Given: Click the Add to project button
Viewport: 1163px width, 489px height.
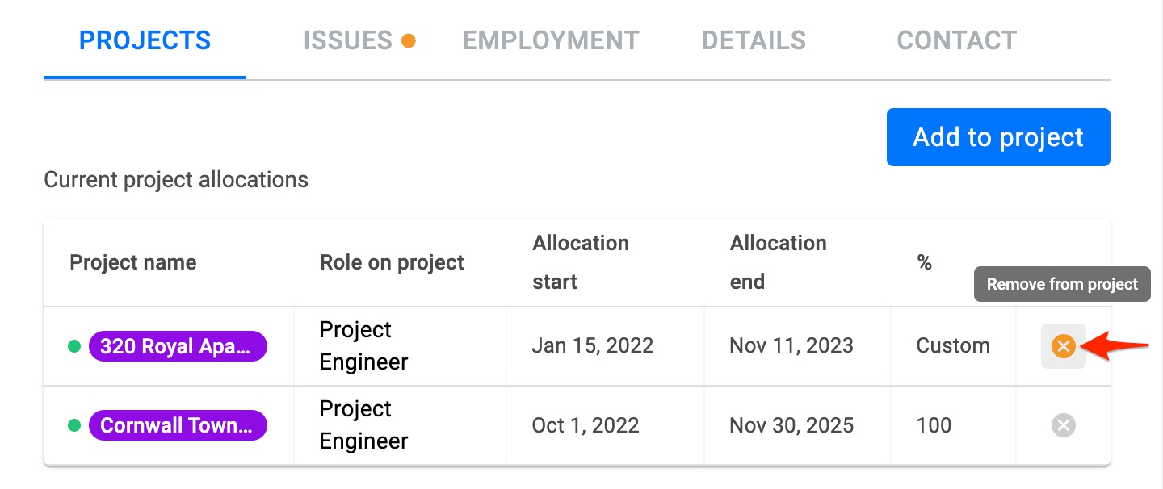Looking at the screenshot, I should click(x=998, y=137).
